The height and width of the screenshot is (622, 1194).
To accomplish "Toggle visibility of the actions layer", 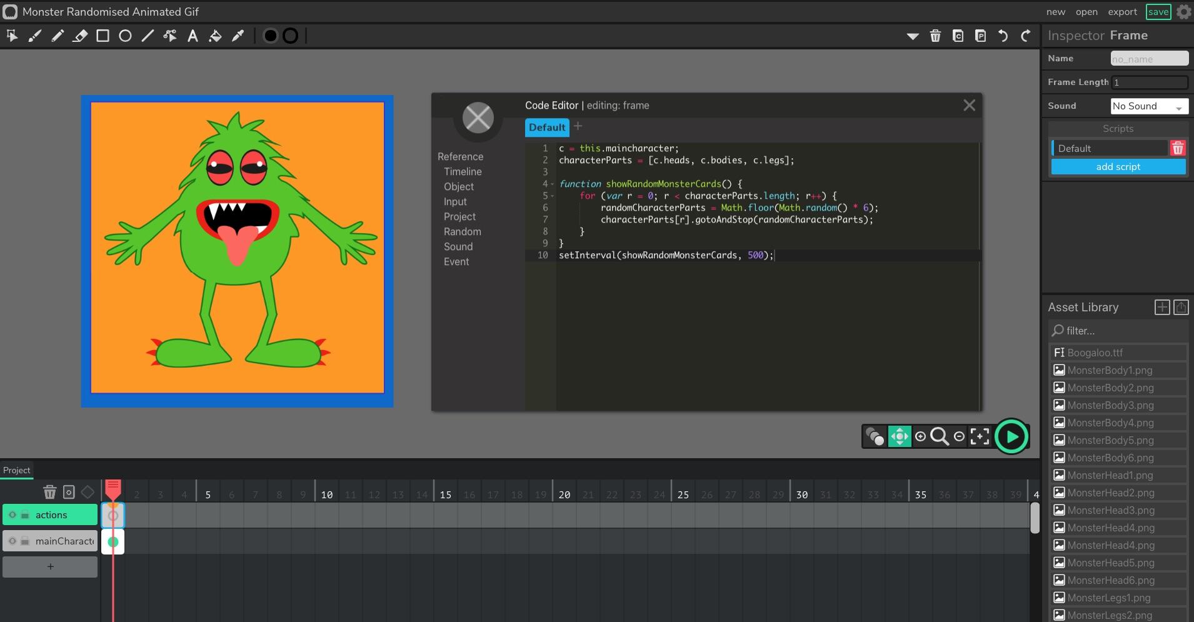I will point(11,514).
